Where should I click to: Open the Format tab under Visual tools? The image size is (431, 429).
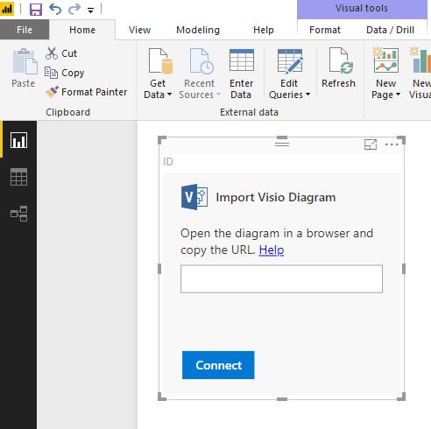(x=325, y=30)
